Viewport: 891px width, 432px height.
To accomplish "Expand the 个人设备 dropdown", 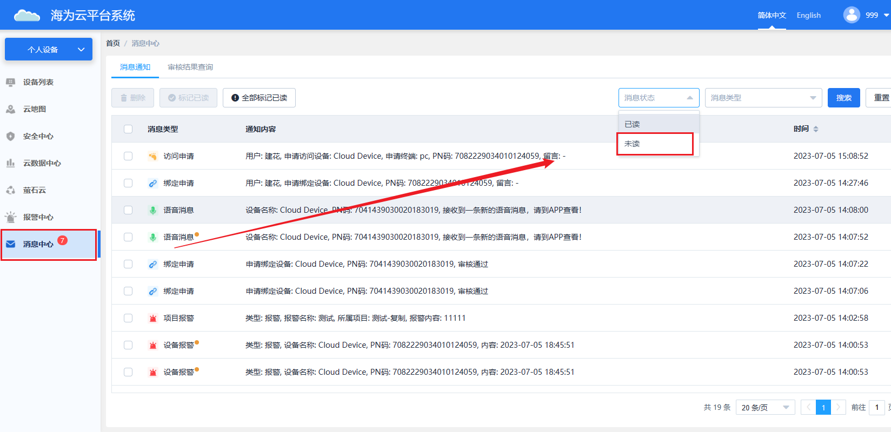I will (x=49, y=49).
